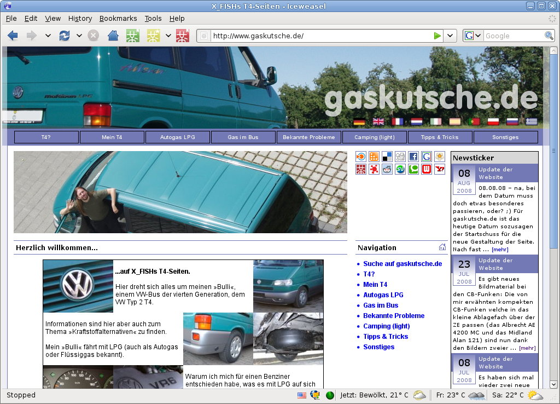Open the dropdown arrow next to Reload
The height and width of the screenshot is (404, 560).
(x=79, y=36)
